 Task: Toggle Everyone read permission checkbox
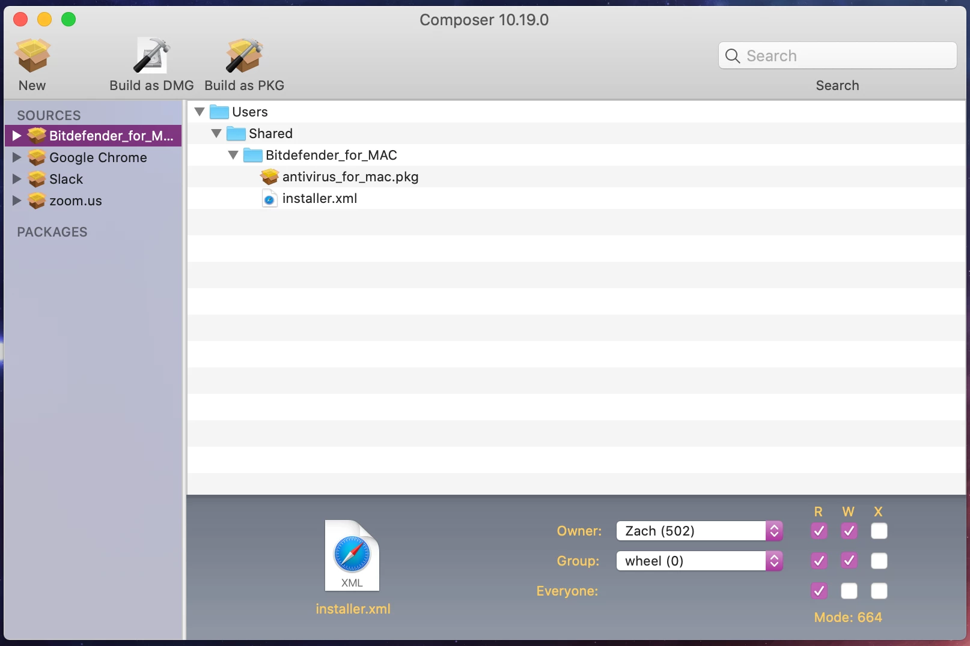point(819,591)
